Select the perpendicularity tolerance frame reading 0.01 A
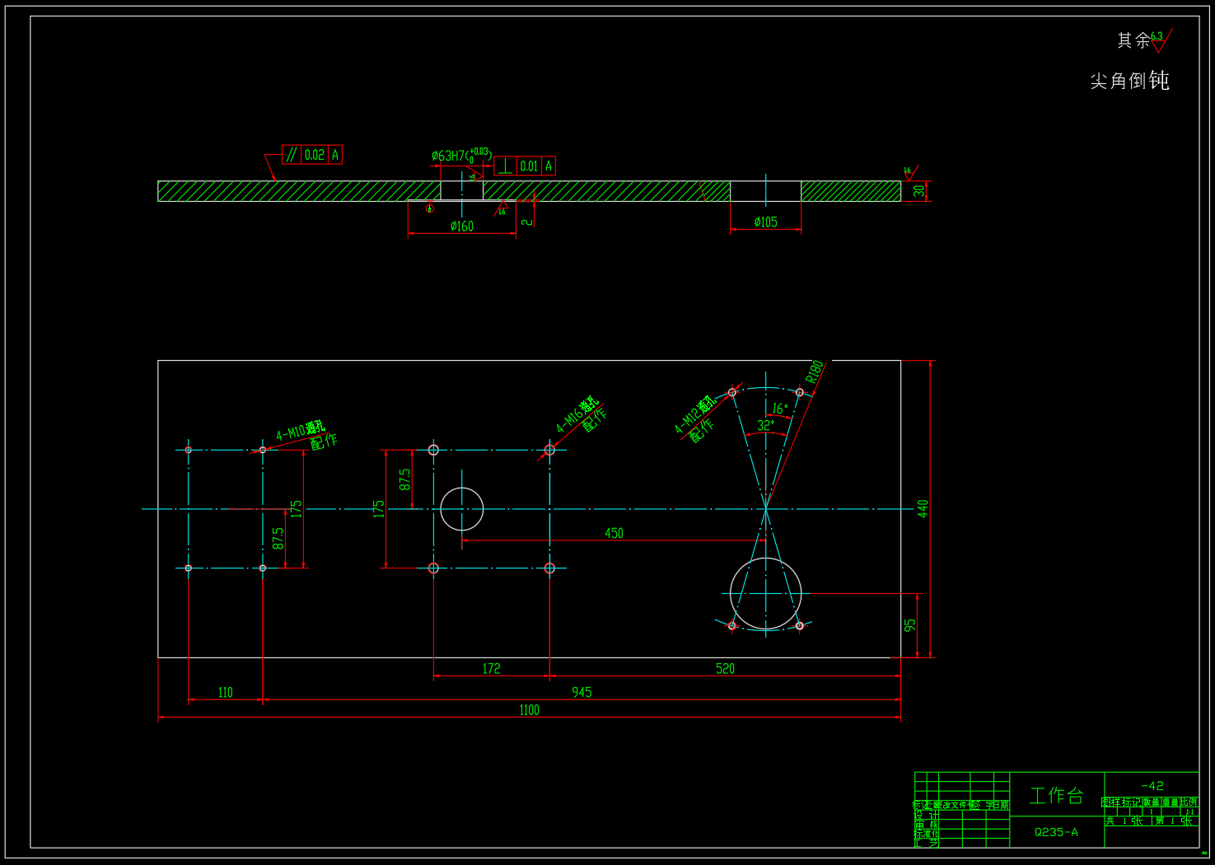This screenshot has height=865, width=1215. 525,166
